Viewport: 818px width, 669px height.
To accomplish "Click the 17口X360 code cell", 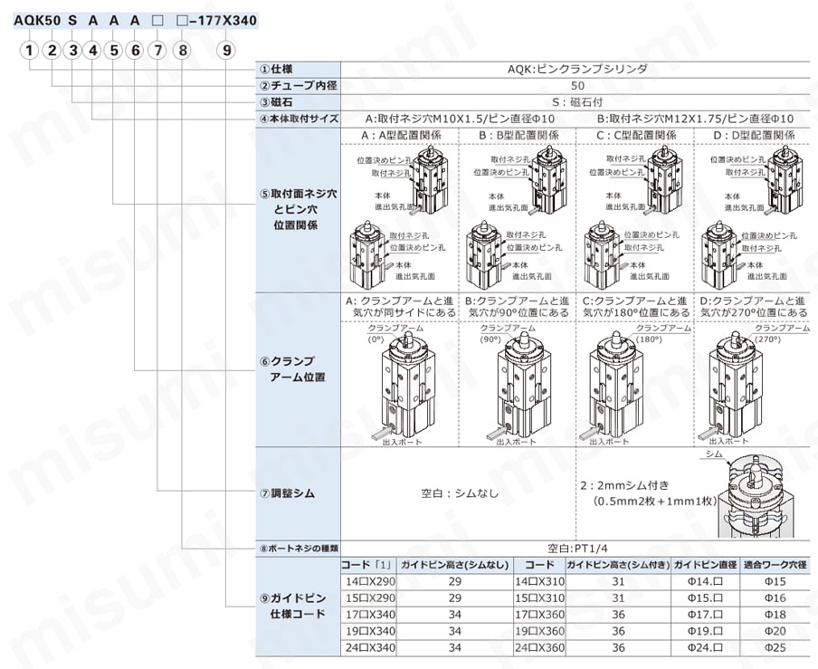I will pos(539,614).
